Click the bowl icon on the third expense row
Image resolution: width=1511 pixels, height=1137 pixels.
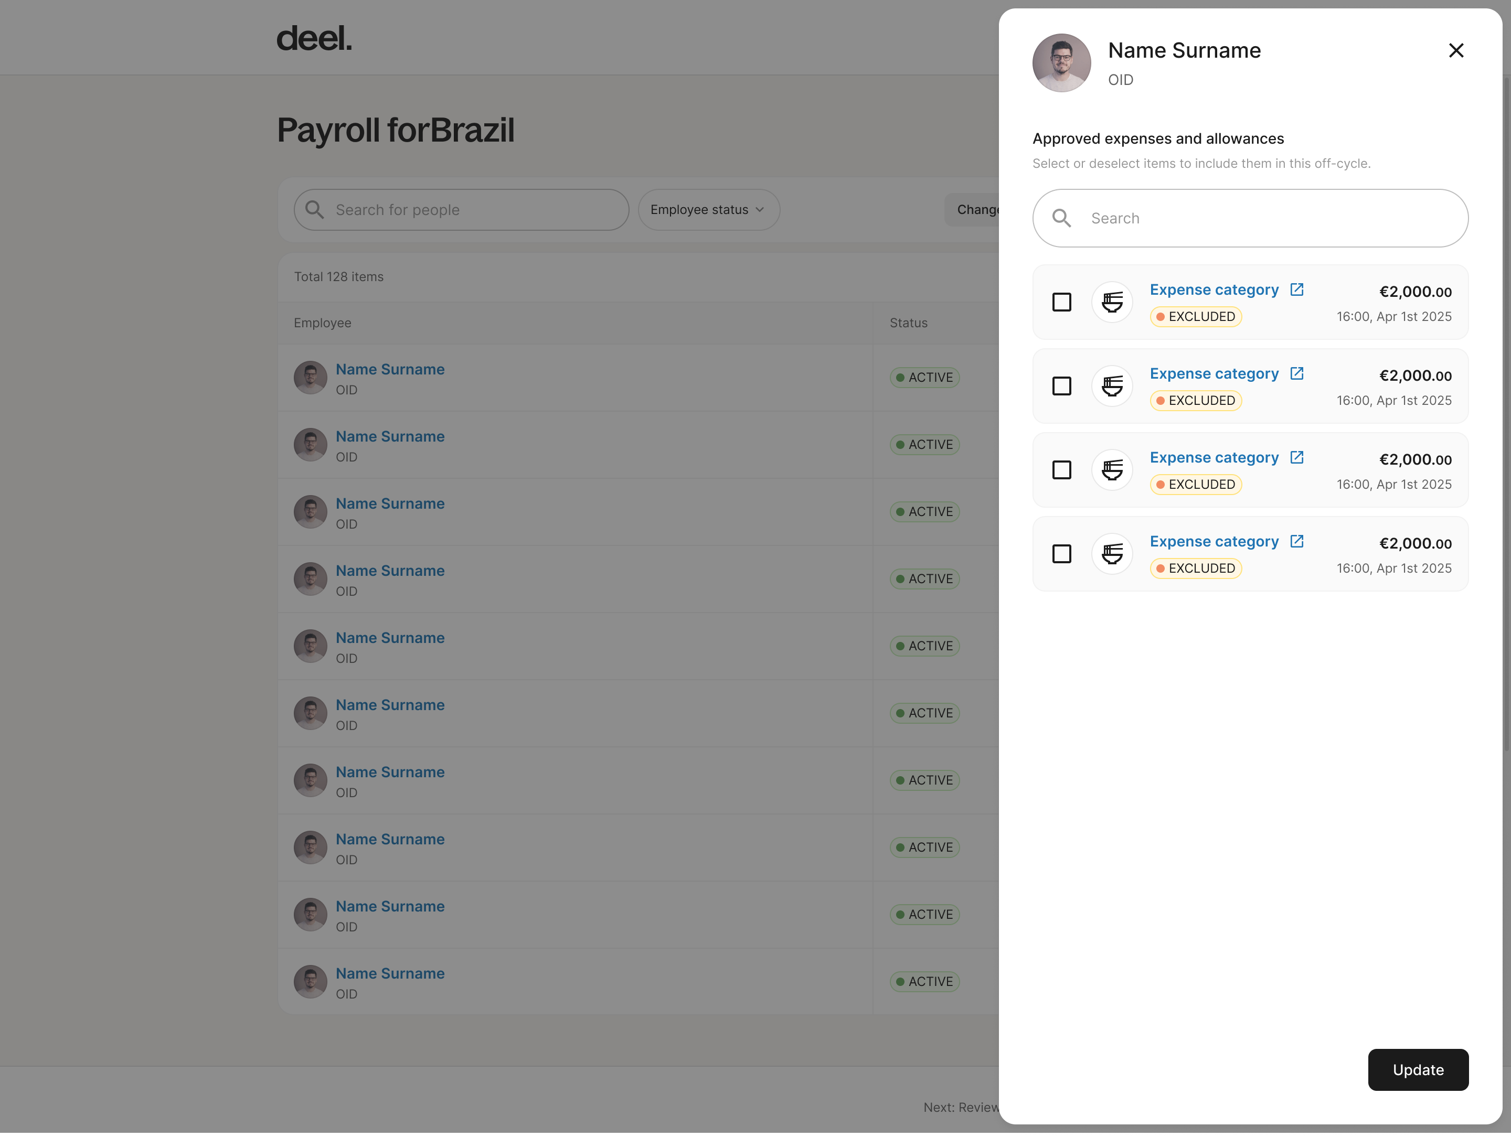1111,469
